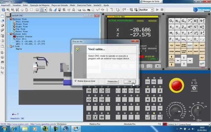Image resolution: width=211 pixels, height=132 pixels.
Task: Select the rotate view tool in toolbar
Action: point(27,10)
